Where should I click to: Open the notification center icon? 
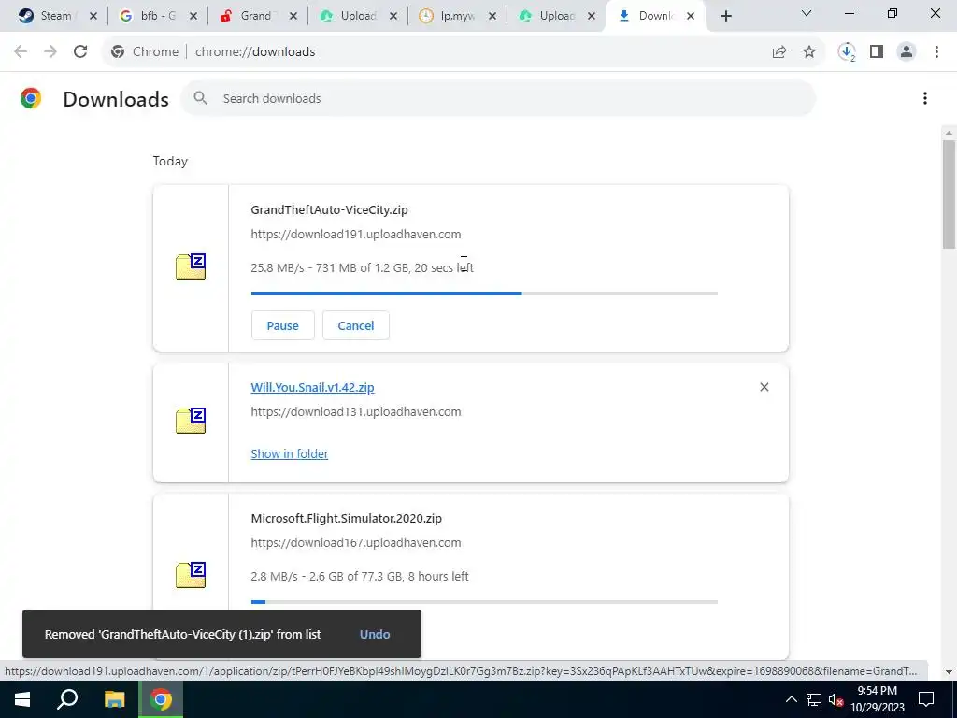coord(926,699)
